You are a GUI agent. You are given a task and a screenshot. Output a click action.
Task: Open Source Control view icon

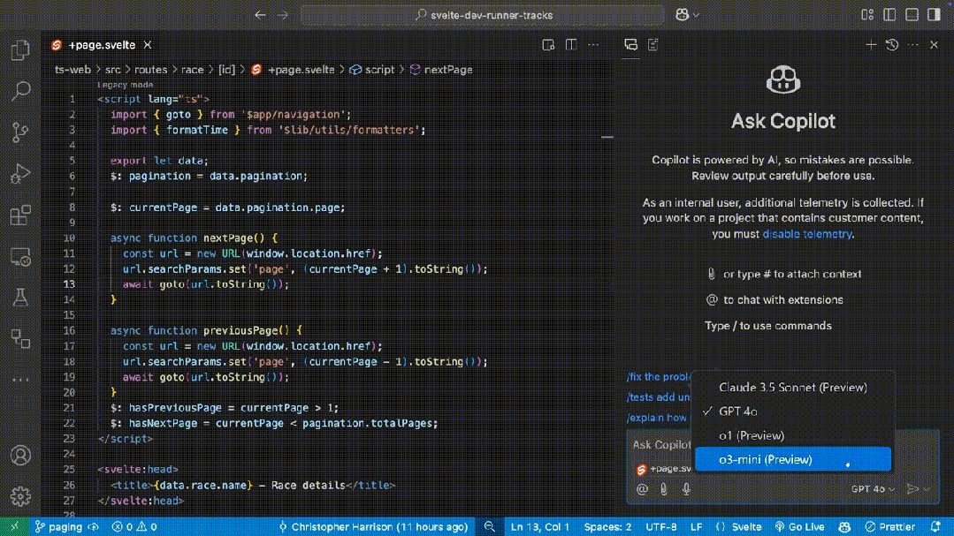tap(19, 132)
